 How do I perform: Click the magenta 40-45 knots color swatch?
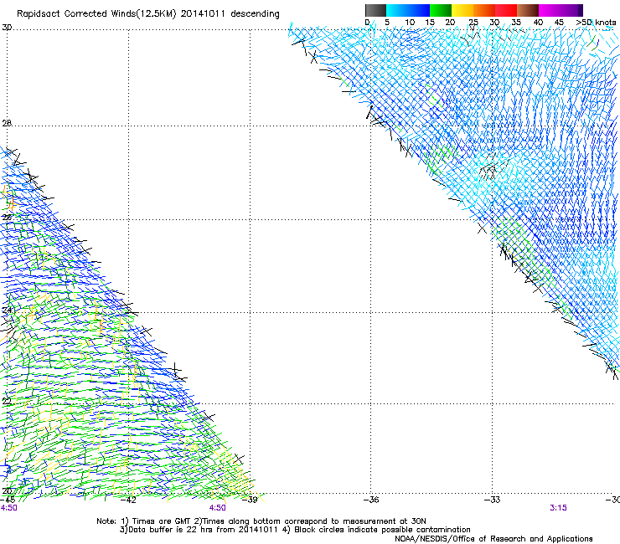550,10
